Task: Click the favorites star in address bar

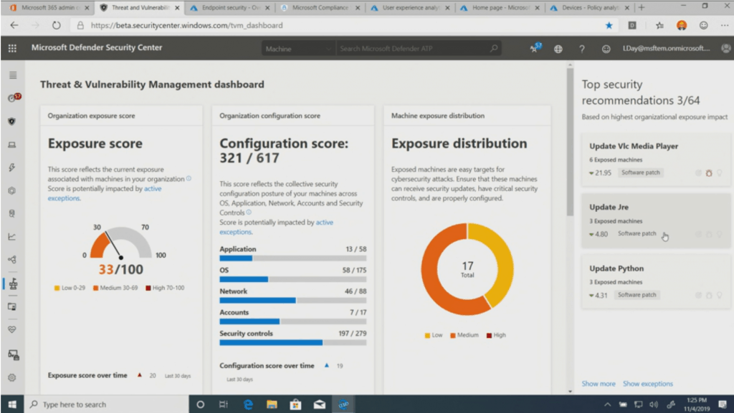Action: pos(609,25)
